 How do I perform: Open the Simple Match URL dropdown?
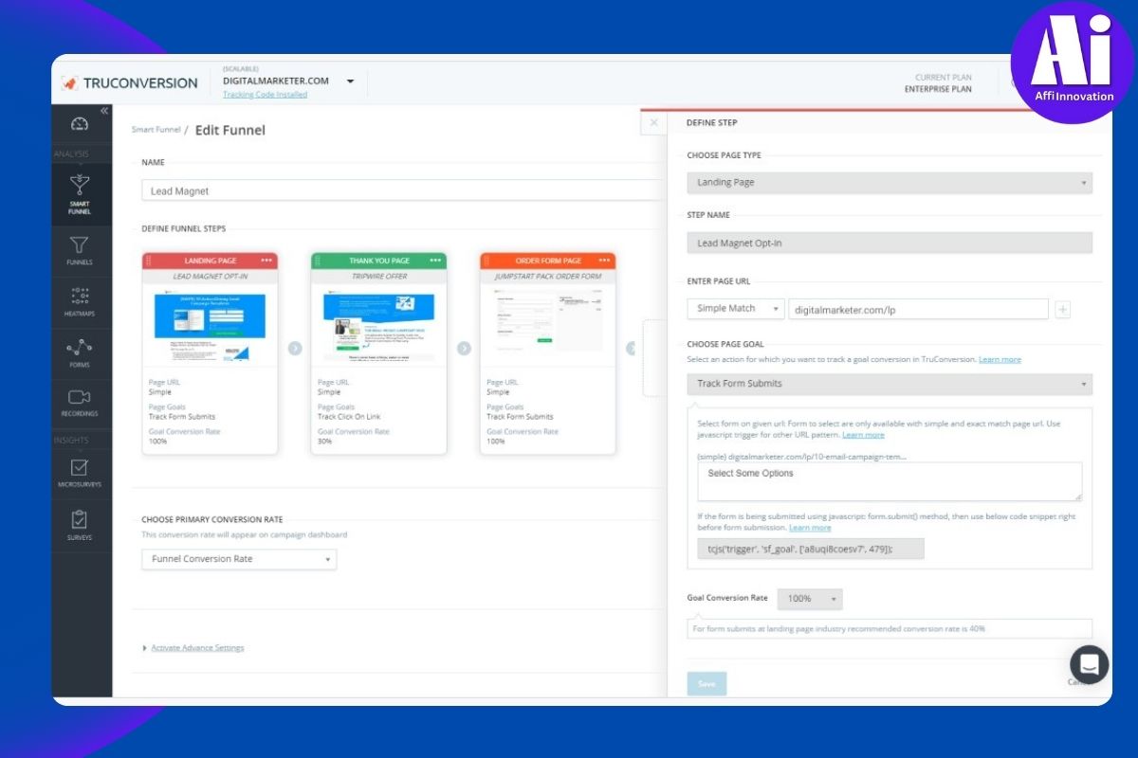735,309
